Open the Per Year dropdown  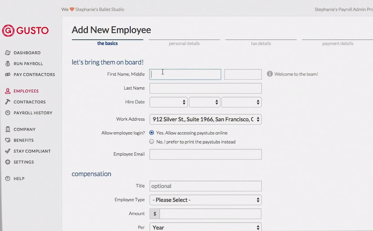[205, 227]
